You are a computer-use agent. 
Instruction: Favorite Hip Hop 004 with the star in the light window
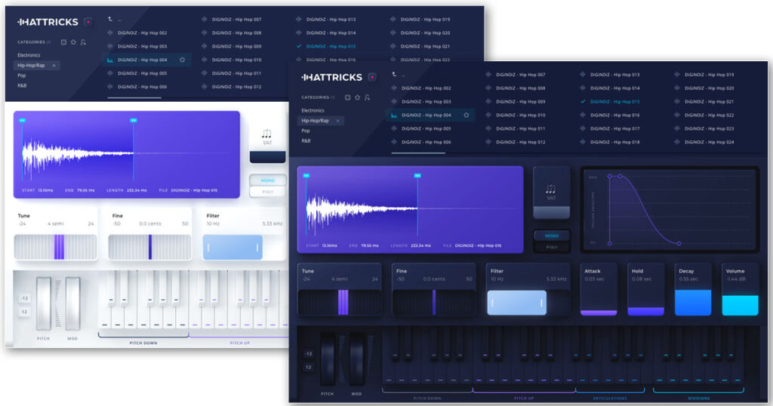[183, 60]
